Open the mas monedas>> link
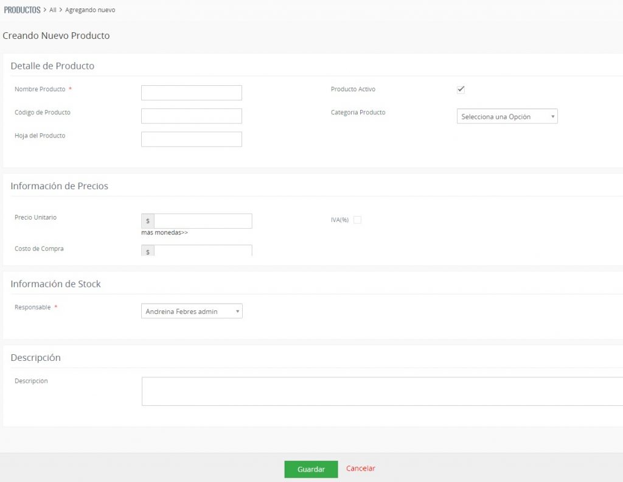The height and width of the screenshot is (482, 623). point(164,232)
